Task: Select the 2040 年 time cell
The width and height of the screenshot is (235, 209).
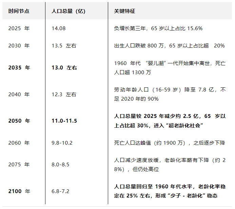Action: (19, 94)
